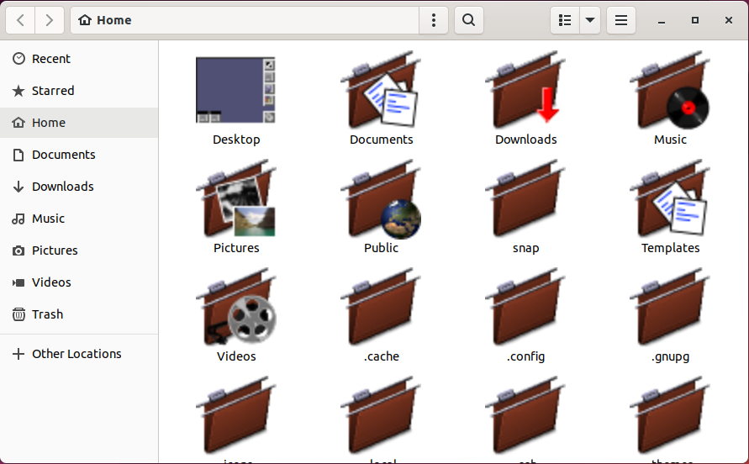Open the three-dot path options menu

433,20
